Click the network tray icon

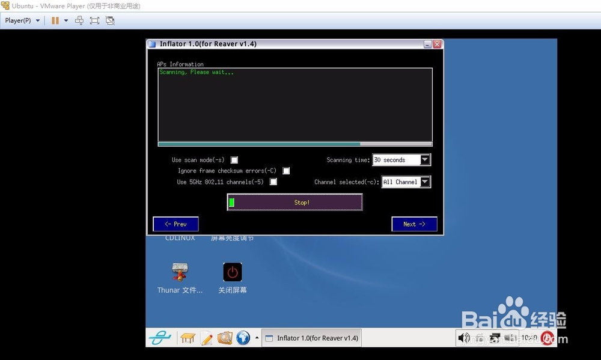pyautogui.click(x=495, y=338)
